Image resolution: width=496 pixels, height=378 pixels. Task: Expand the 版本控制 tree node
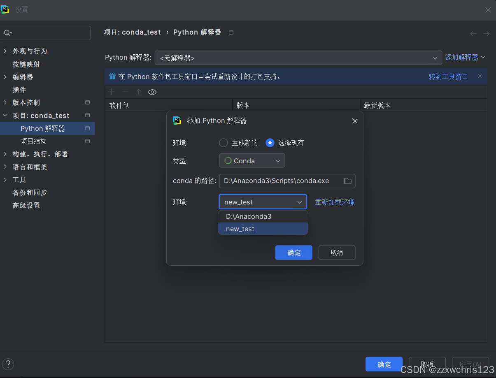(x=5, y=102)
